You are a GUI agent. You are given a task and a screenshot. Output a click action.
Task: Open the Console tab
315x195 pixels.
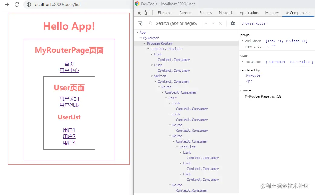click(186, 13)
